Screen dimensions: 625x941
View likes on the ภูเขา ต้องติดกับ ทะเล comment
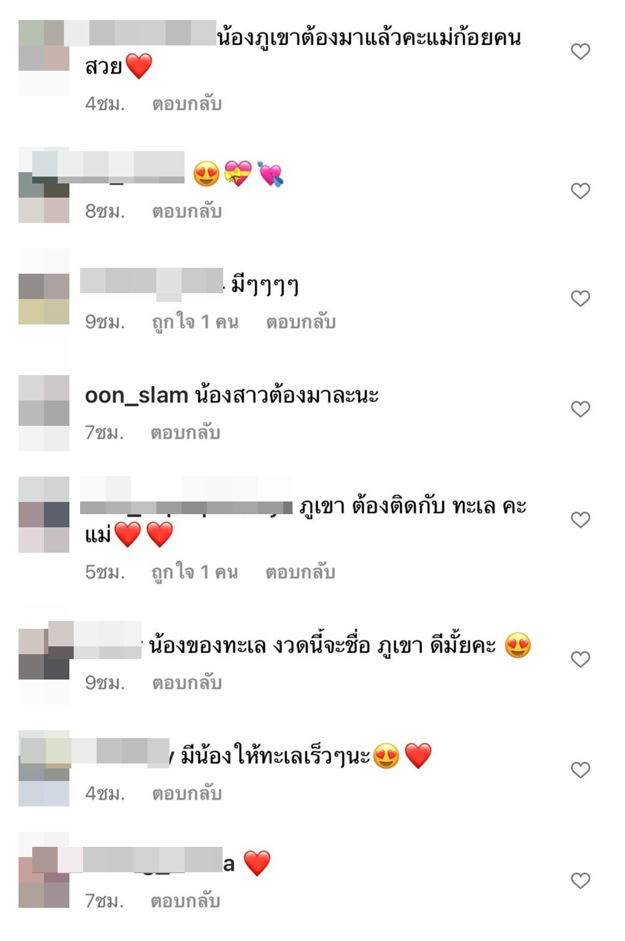click(195, 573)
